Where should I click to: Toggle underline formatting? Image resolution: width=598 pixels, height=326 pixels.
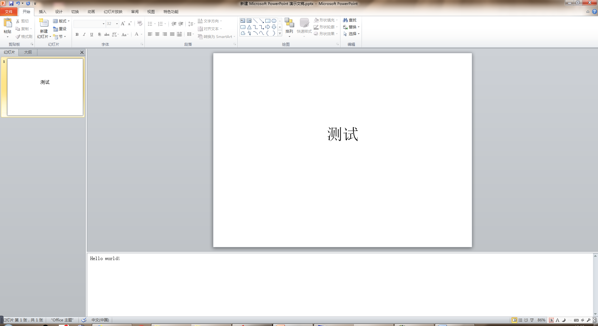pyautogui.click(x=91, y=35)
